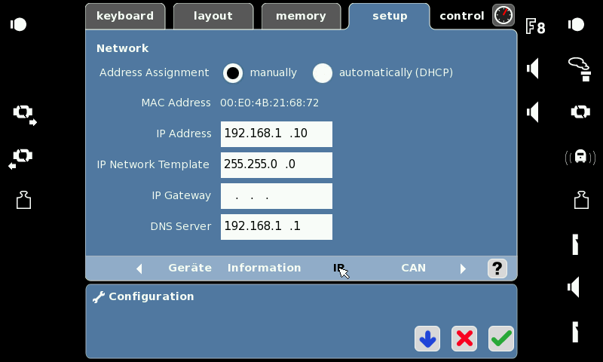
Task: Switch to the keyboard tab
Action: pos(125,16)
